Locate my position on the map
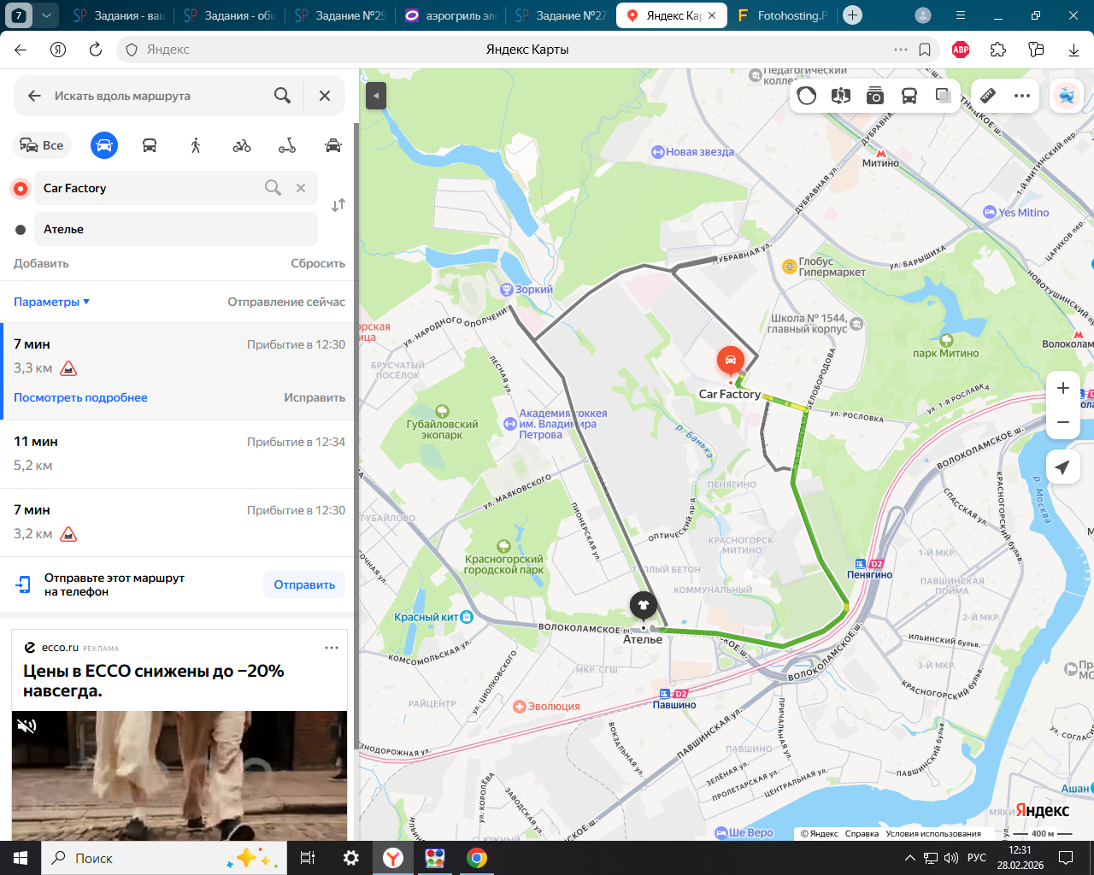 [x=1062, y=467]
